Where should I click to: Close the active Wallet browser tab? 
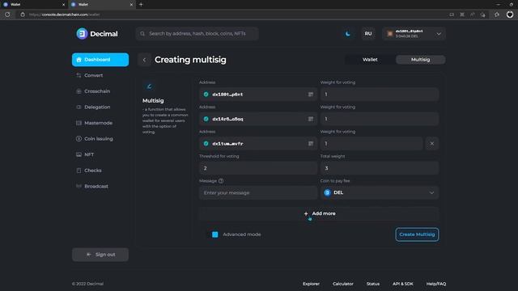[131, 5]
